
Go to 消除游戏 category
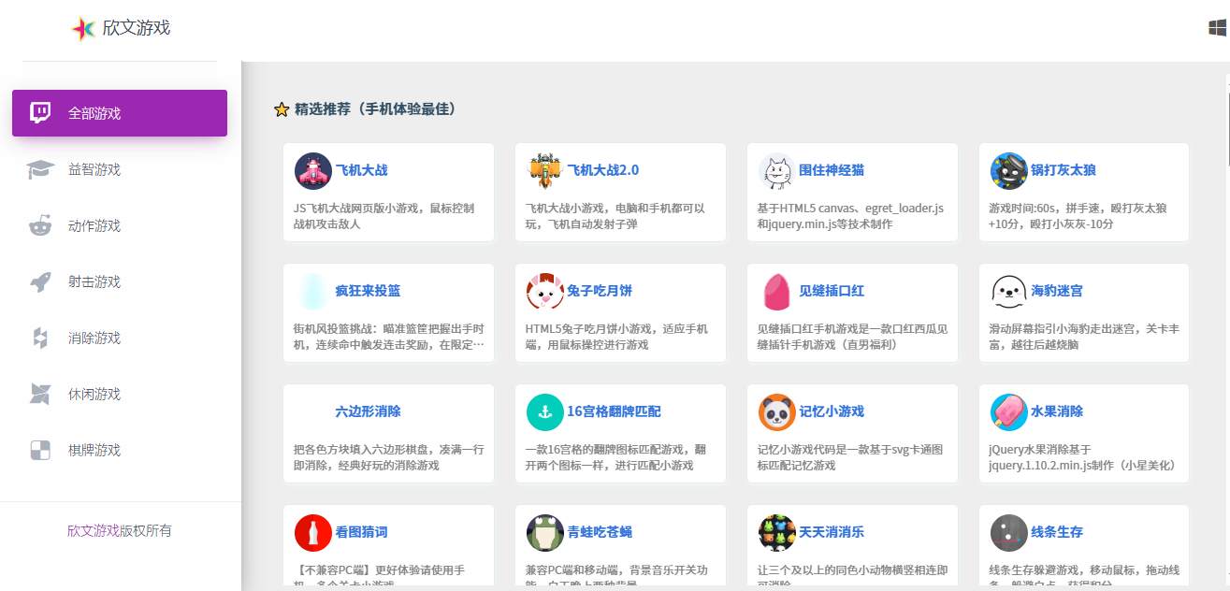click(x=120, y=338)
